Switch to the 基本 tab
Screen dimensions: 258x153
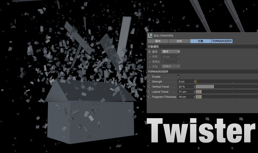coord(158,41)
